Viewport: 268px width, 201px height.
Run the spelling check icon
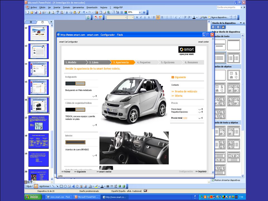coord(58,12)
